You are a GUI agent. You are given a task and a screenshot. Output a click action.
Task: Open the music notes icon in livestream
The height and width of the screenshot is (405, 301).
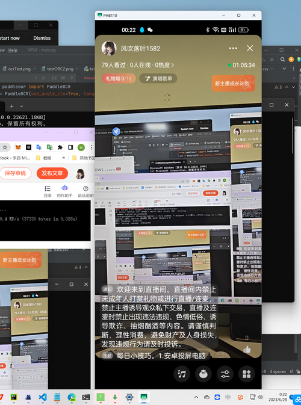click(182, 374)
